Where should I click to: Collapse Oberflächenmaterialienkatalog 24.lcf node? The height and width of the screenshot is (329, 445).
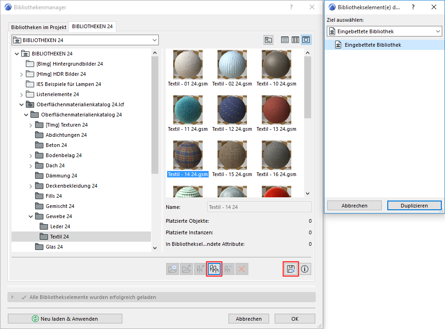point(22,105)
